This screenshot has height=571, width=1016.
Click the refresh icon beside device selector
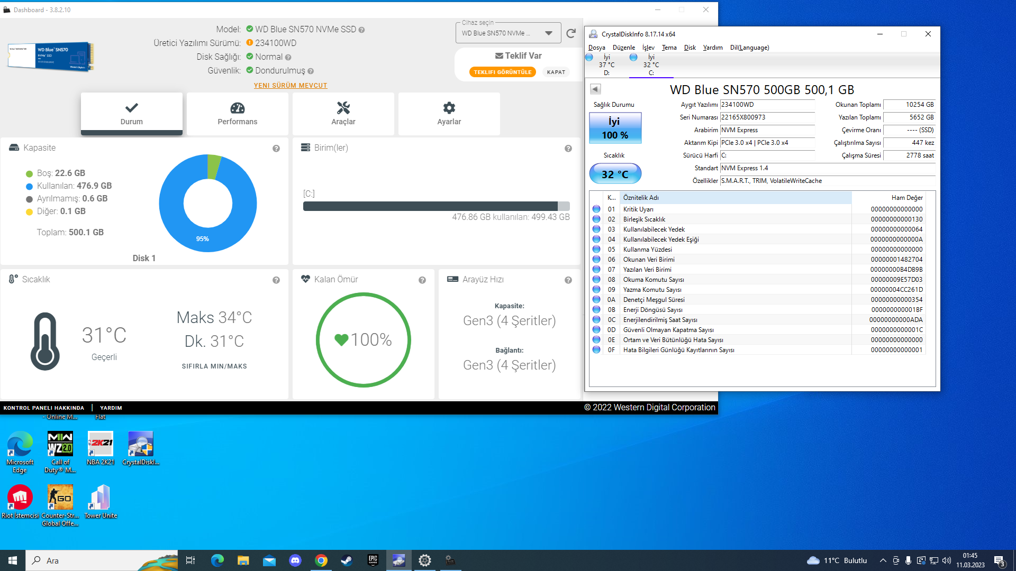click(x=571, y=34)
